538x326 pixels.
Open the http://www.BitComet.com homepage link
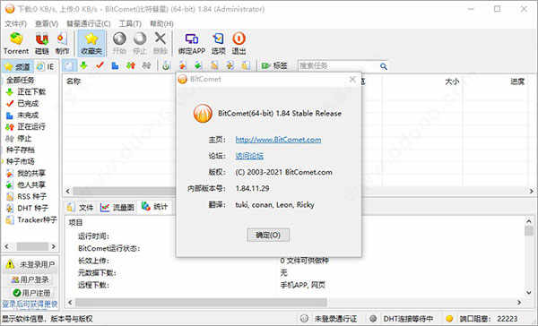(x=278, y=140)
